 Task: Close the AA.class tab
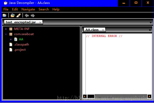point(103,30)
